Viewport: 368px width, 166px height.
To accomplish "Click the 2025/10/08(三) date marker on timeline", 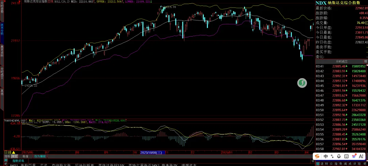I will pos(153,152).
